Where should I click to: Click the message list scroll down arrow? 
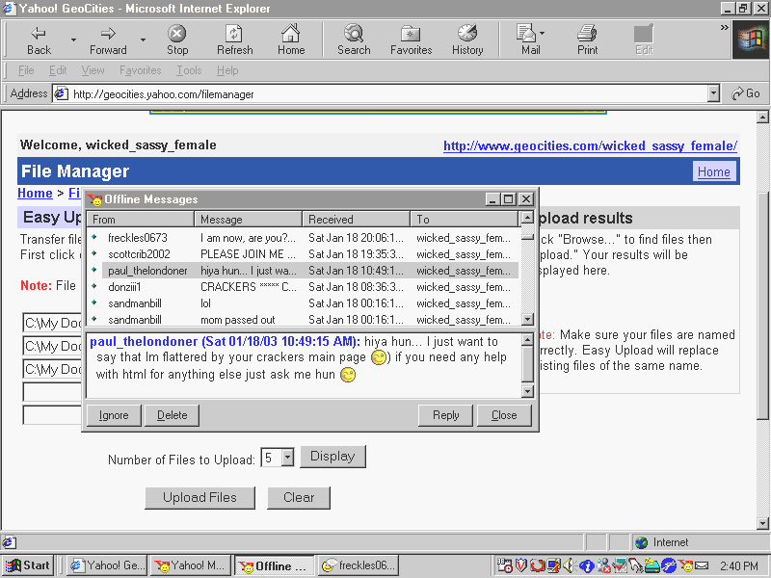(x=527, y=320)
